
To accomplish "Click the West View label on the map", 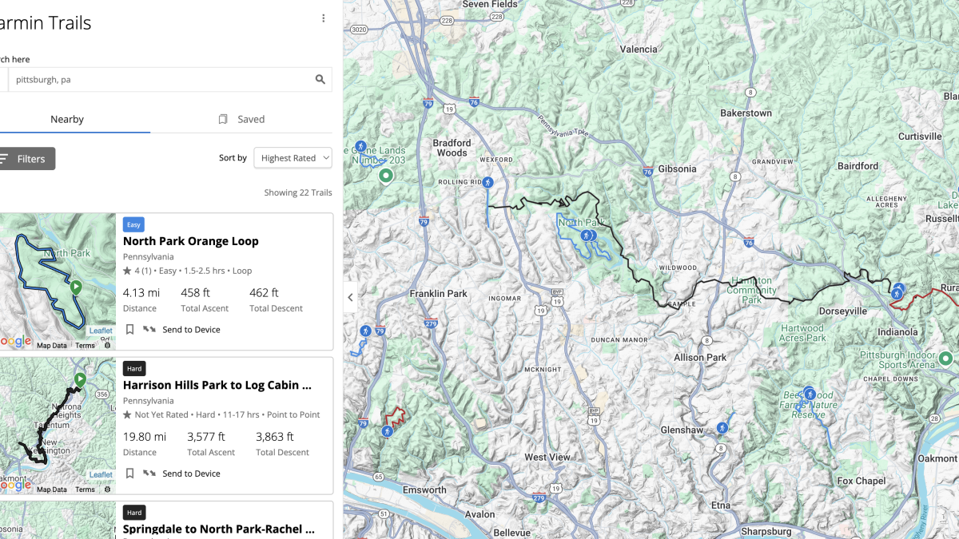I will [547, 458].
